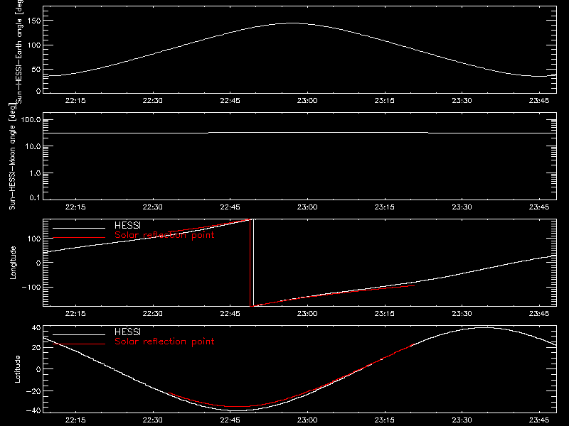The image size is (569, 426).
Task: Click 23:00 under the Latitude plot
Action: click(x=307, y=420)
